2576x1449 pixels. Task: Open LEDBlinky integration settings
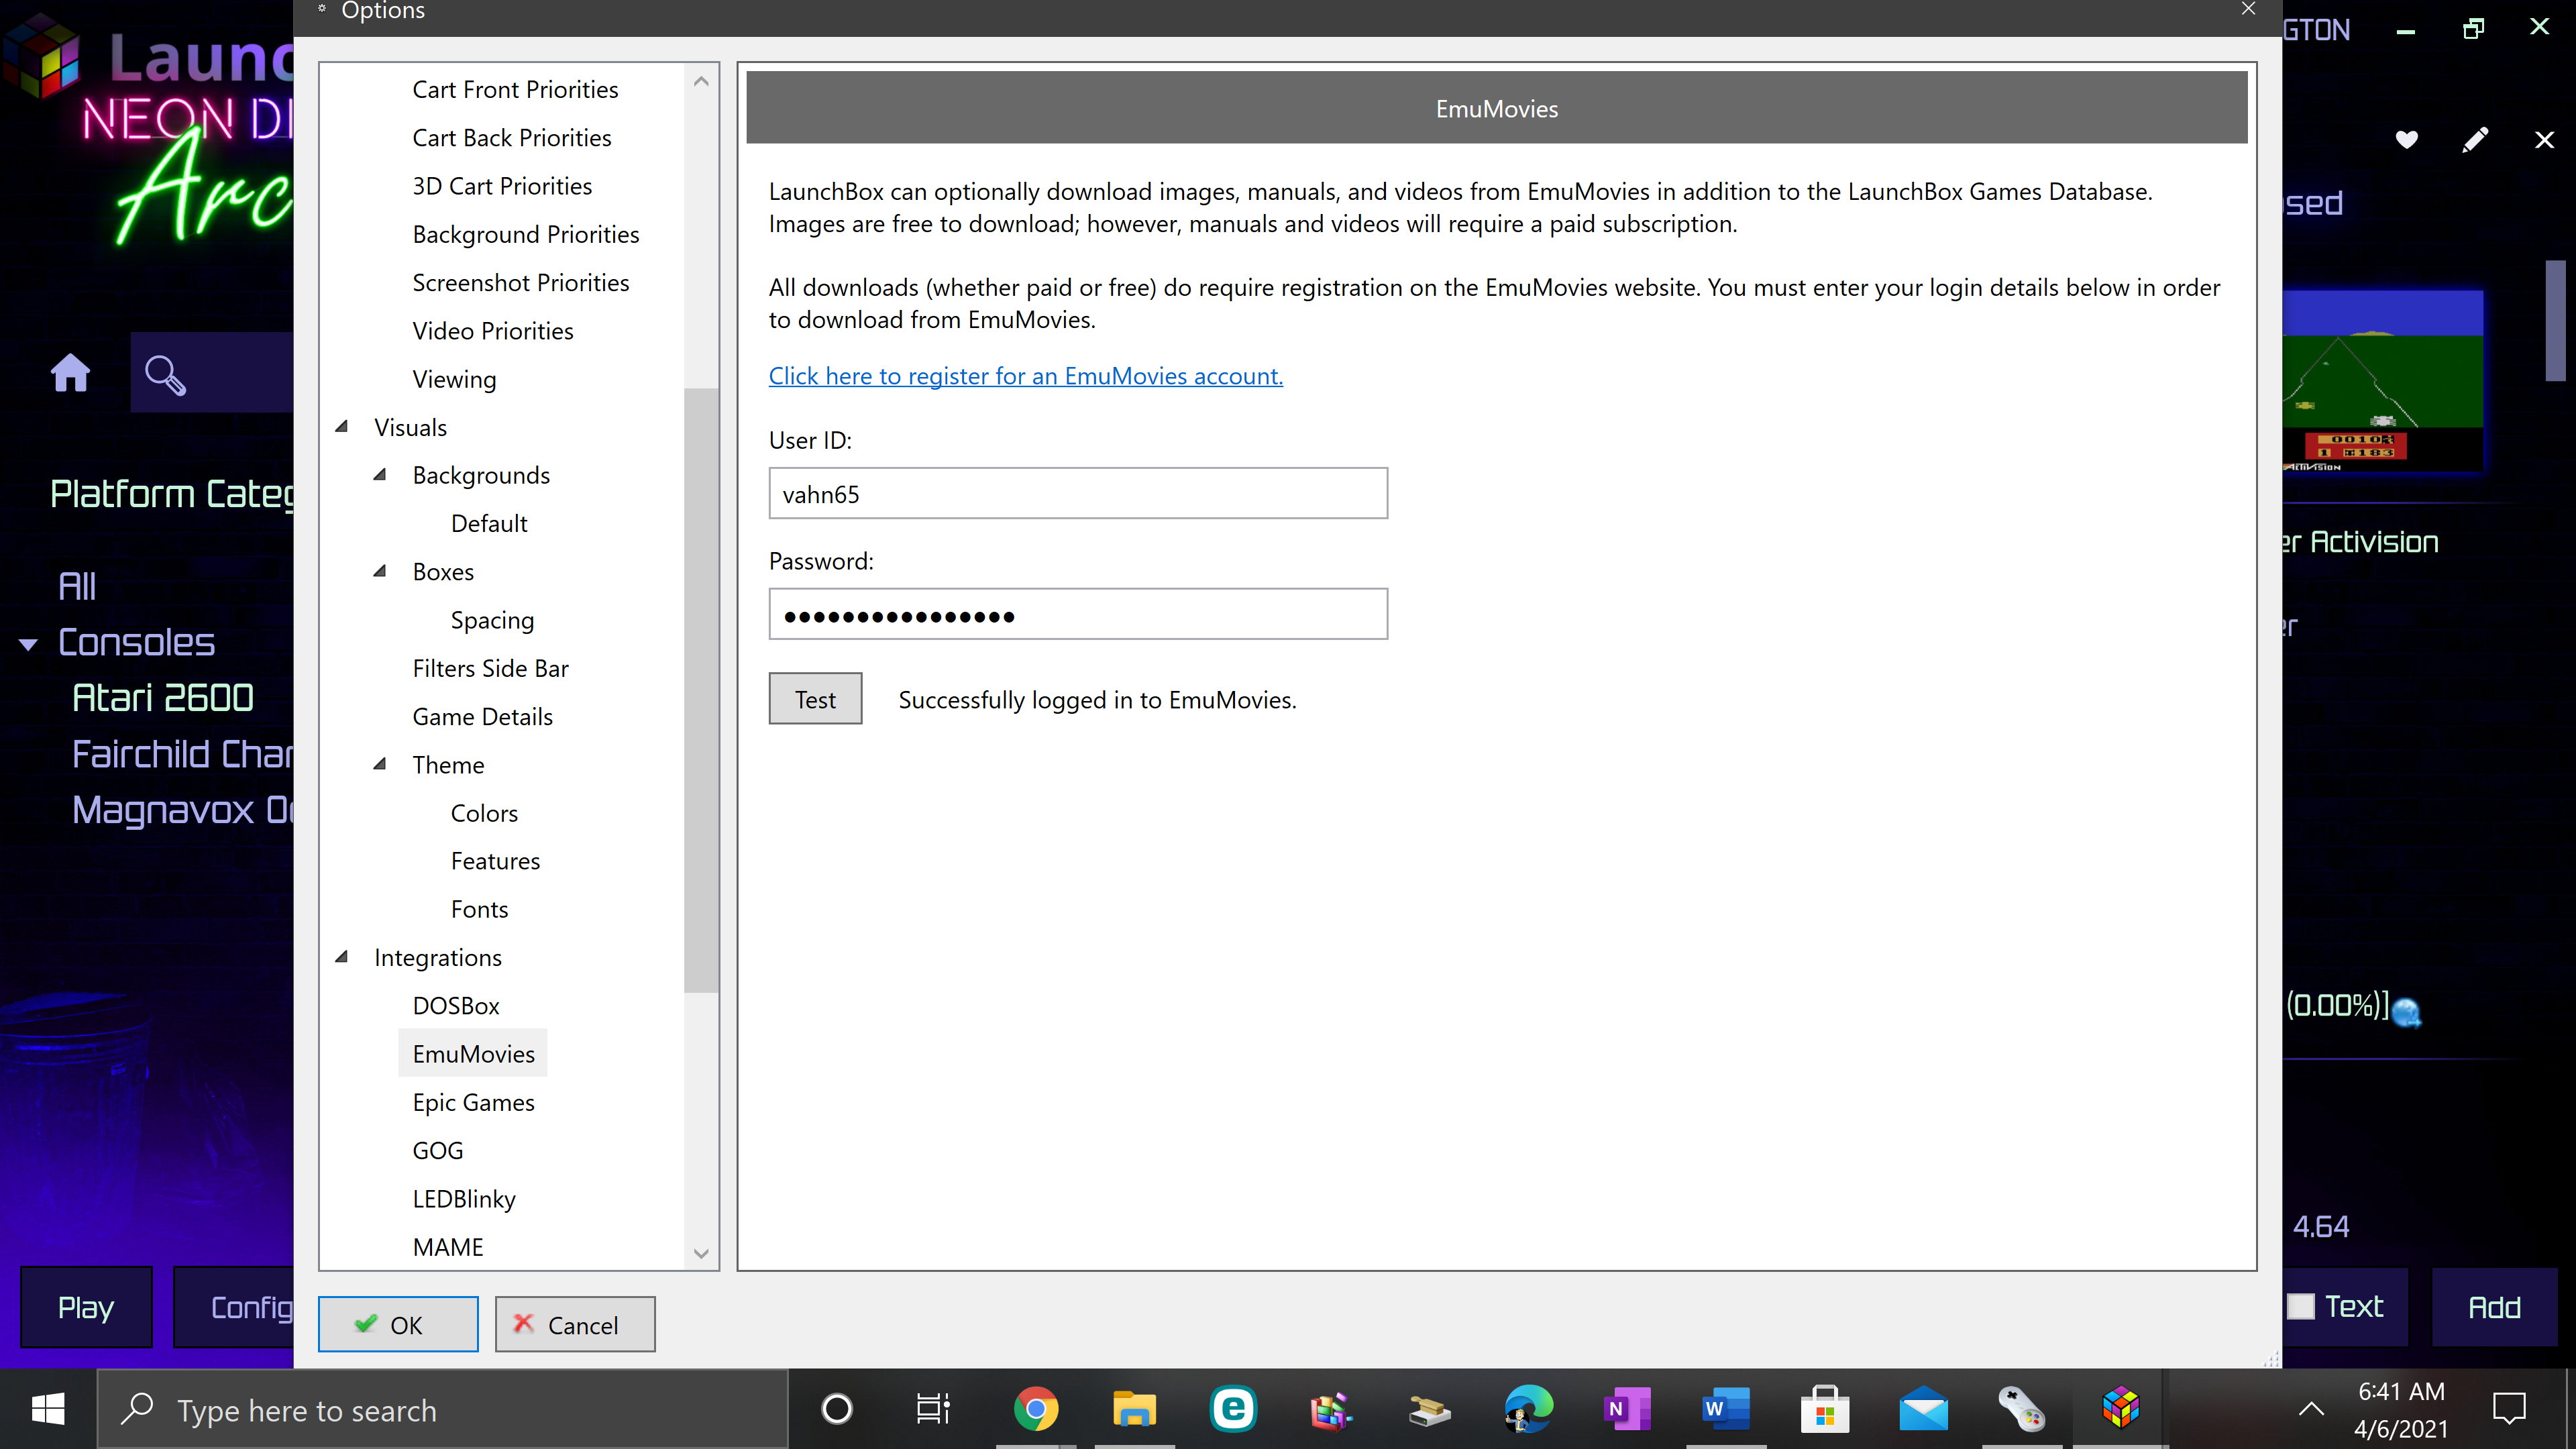coord(464,1199)
